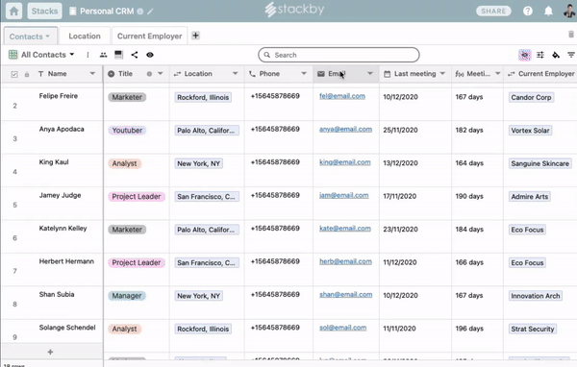Add new row with plus button
The width and height of the screenshot is (577, 367).
[50, 352]
